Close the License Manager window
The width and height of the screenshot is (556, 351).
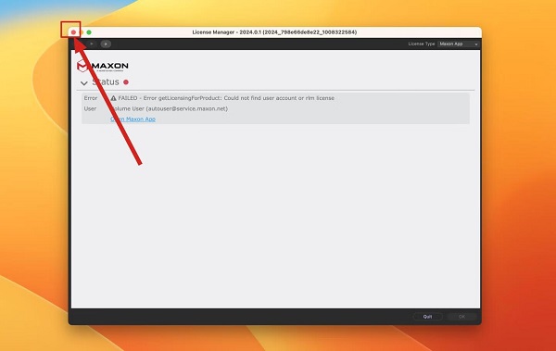(x=73, y=32)
